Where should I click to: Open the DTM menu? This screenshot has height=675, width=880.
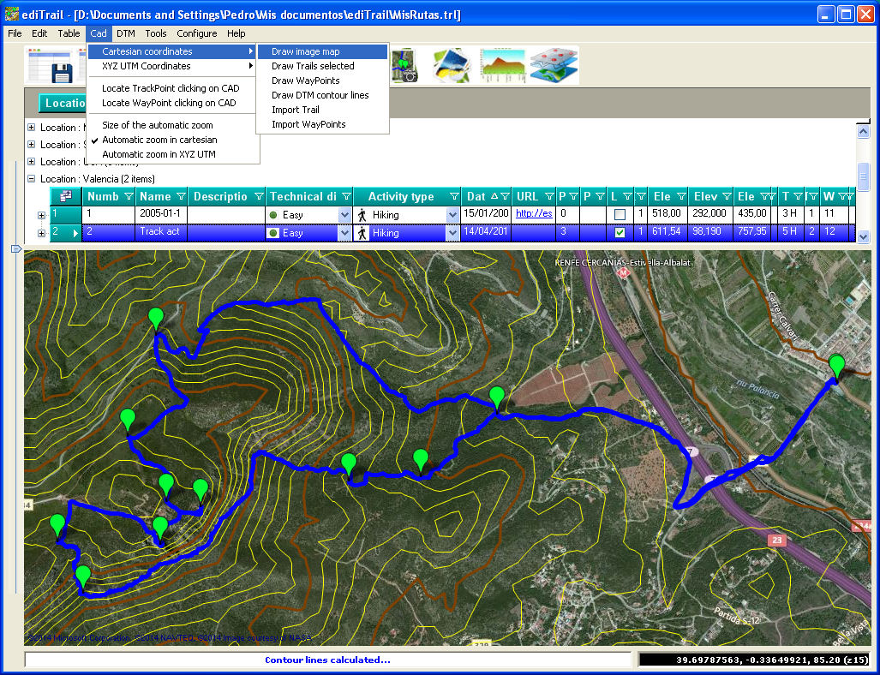pos(126,33)
